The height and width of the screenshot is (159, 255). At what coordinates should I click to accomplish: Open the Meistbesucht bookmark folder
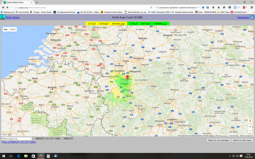(7, 12)
